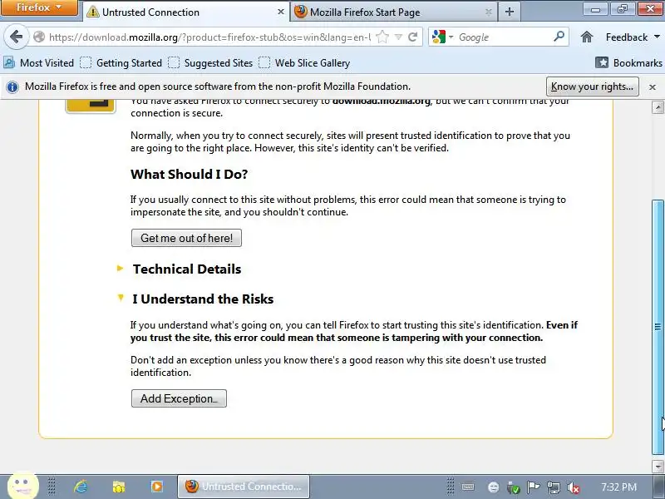Click the globe site identity icon
665x499 pixels.
(39, 37)
